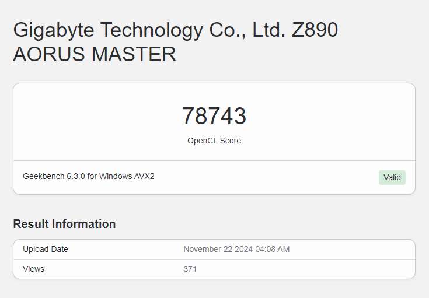Click the Result Information heading
Image resolution: width=429 pixels, height=298 pixels.
64,224
